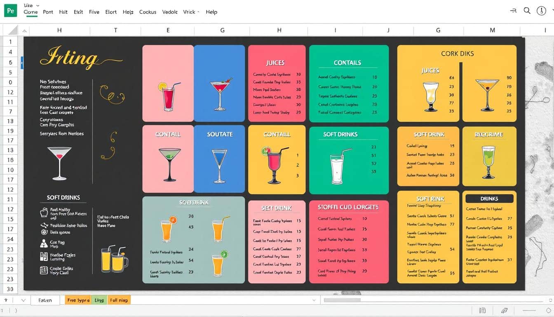This screenshot has height=317, width=554.
Task: Click the icon left of the zoom slider
Action: [504, 310]
